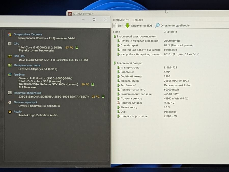Click the Значення column header
This screenshot has height=172, width=229.
pyautogui.click(x=170, y=32)
